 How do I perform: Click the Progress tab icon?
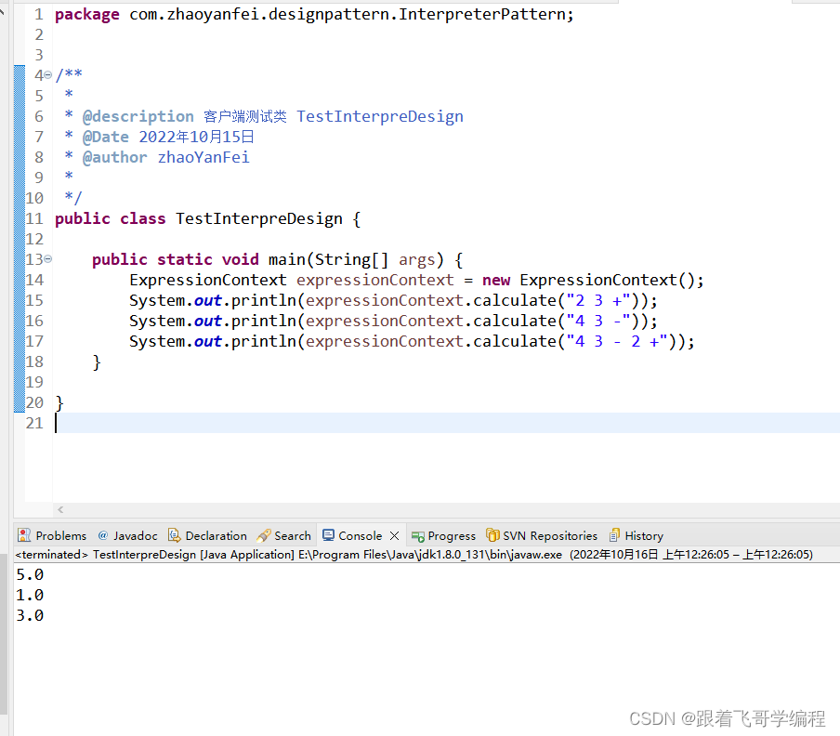418,536
